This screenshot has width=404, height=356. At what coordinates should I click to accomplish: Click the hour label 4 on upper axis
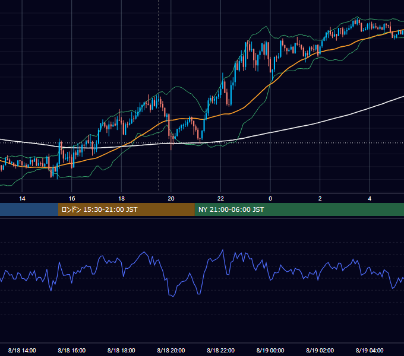(x=370, y=199)
